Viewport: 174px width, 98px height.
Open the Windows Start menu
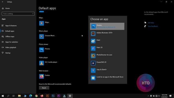(x=3, y=96)
